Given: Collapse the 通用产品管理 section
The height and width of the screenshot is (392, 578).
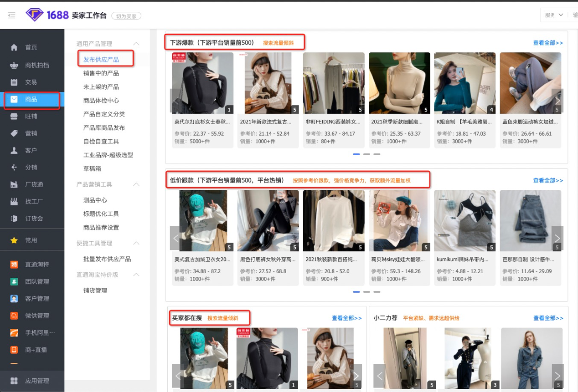Looking at the screenshot, I should (x=135, y=44).
